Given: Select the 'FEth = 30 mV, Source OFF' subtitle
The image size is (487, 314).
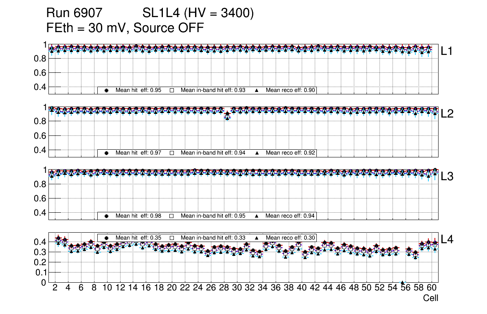Looking at the screenshot, I should click(125, 28).
